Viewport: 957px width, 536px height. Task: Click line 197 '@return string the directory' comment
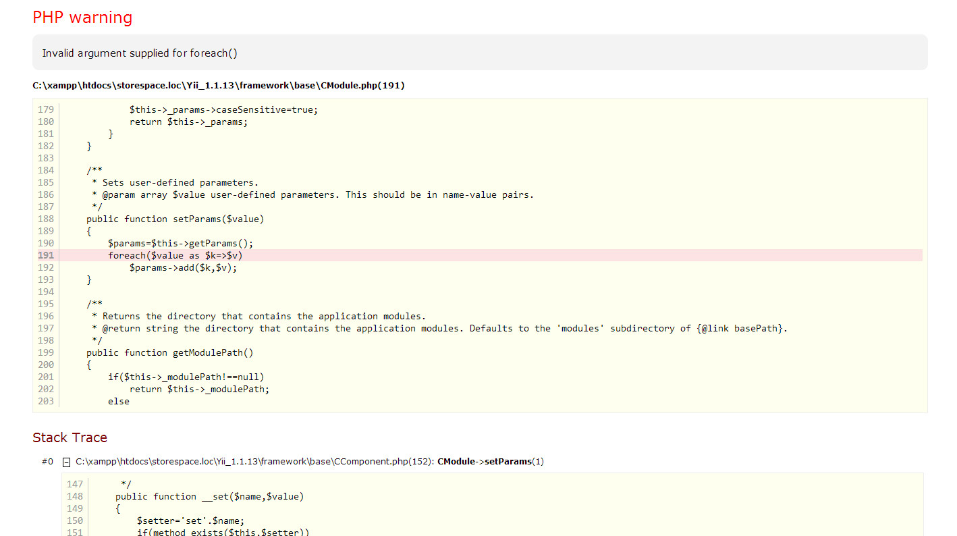coord(439,328)
